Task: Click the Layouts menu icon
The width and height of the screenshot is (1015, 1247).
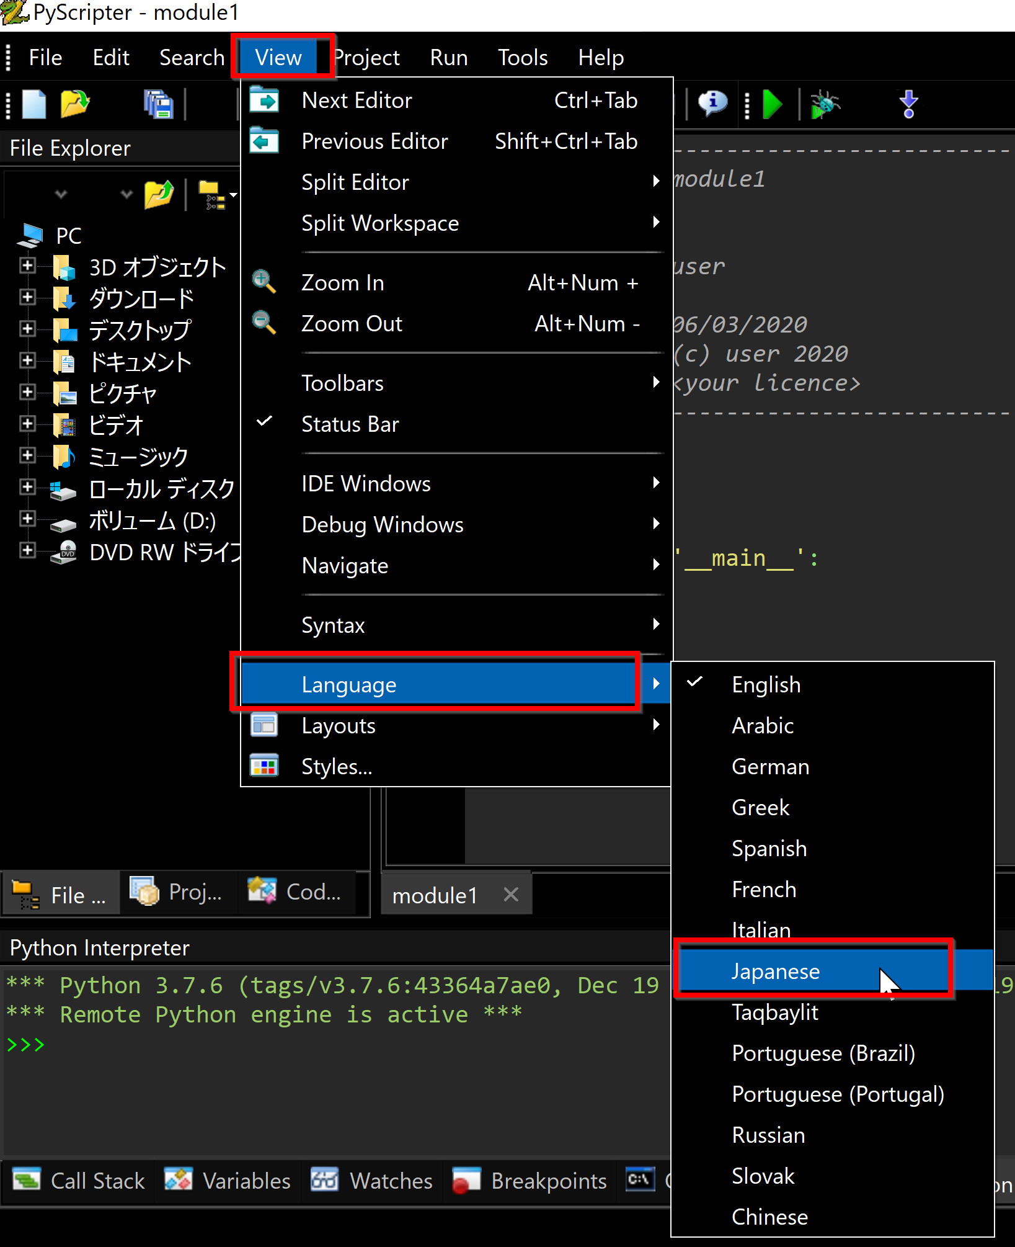Action: 264,725
